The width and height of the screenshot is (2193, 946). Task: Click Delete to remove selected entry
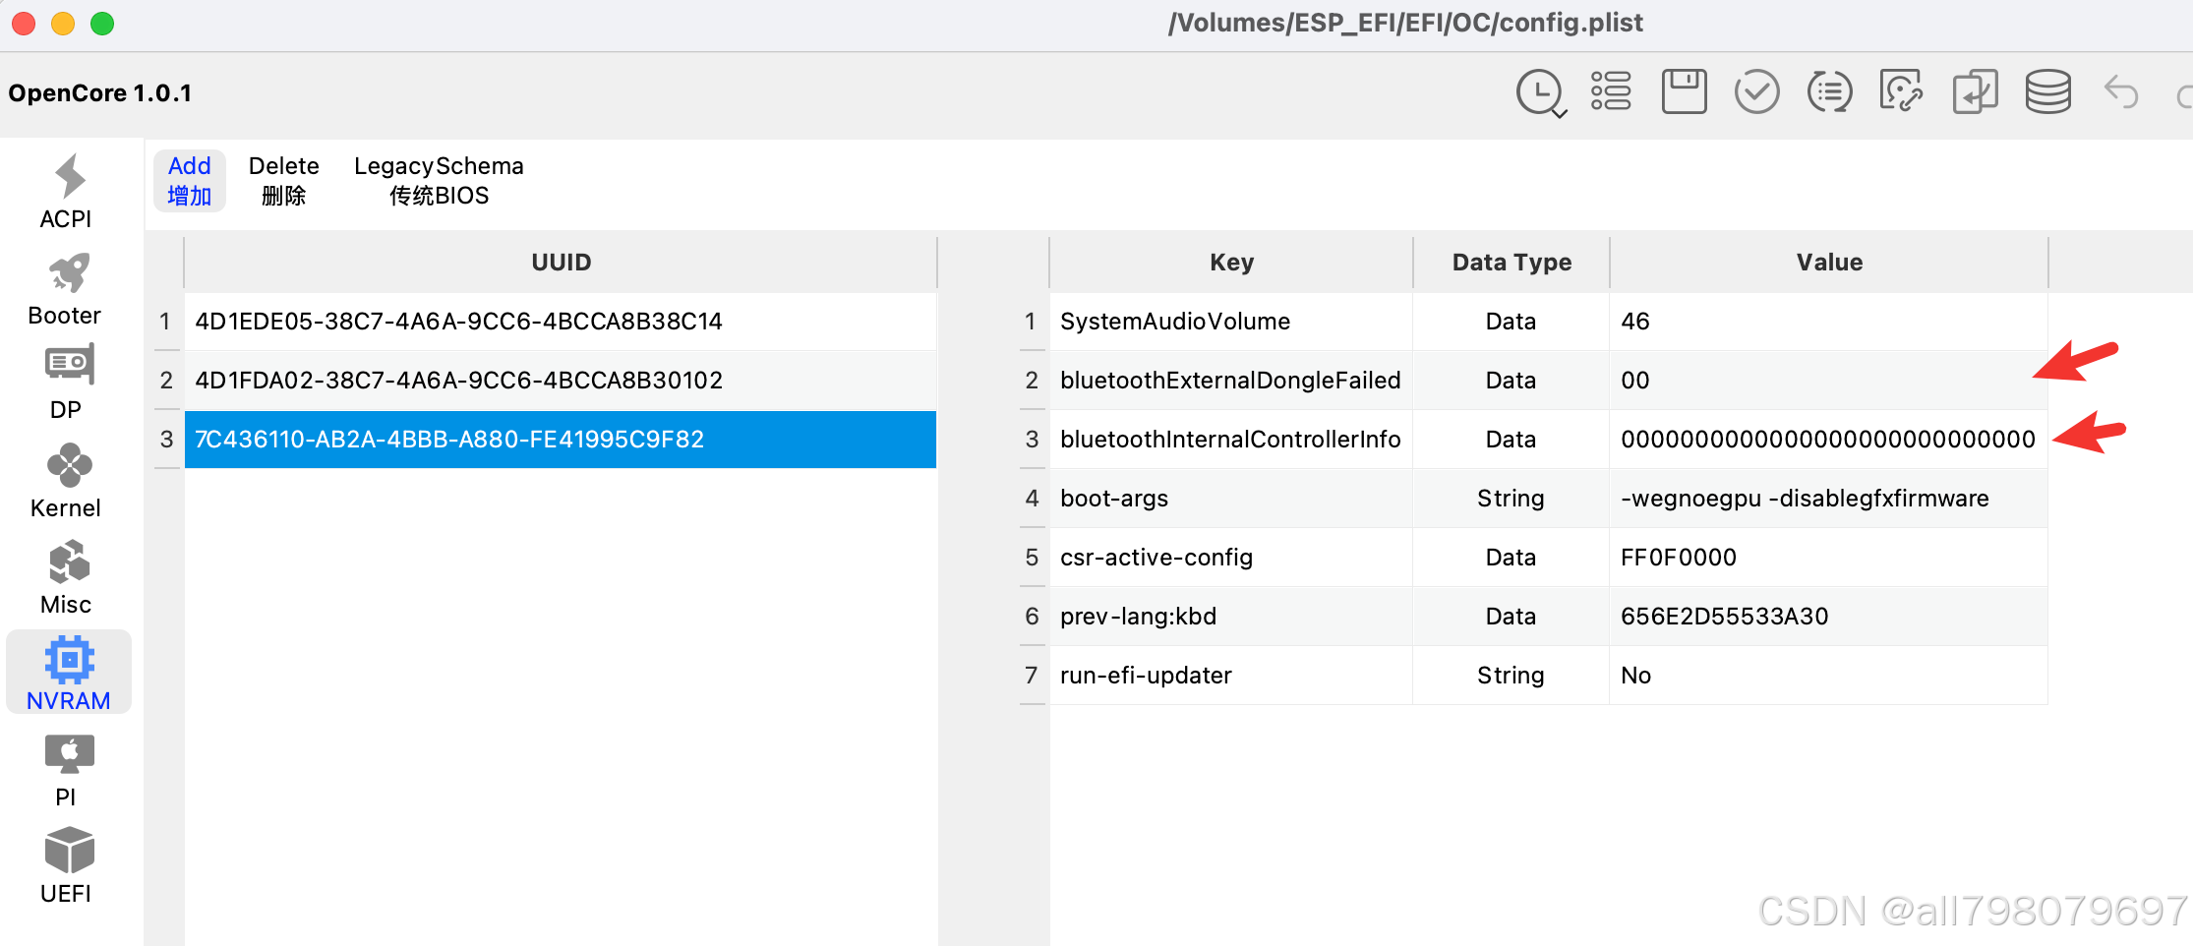tap(282, 180)
